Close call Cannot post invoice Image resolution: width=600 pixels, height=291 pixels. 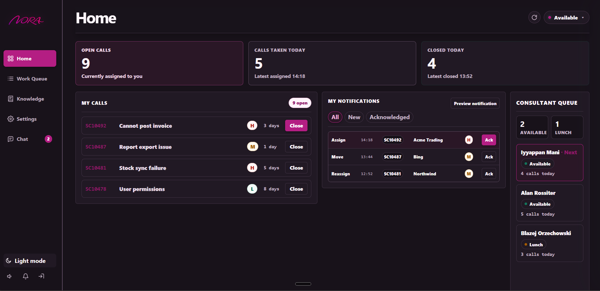tap(296, 126)
